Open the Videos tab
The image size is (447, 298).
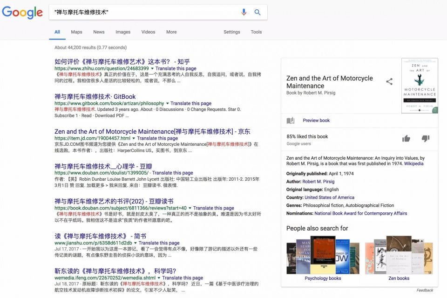(148, 32)
